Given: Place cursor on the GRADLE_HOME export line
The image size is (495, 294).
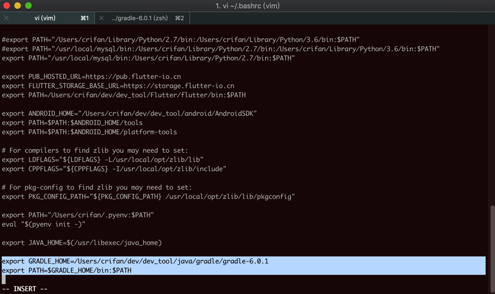Looking at the screenshot, I should 135,261.
